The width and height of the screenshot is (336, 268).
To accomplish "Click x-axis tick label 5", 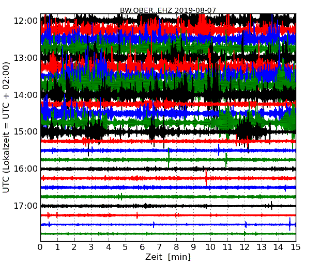I will coord(125,247).
